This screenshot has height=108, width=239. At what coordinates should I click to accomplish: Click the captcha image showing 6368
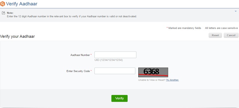tap(153, 72)
